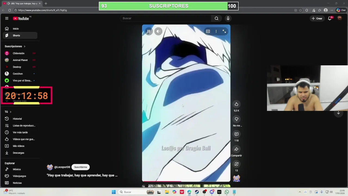
Task: Open the Animal Planet subscription
Action: point(20,60)
